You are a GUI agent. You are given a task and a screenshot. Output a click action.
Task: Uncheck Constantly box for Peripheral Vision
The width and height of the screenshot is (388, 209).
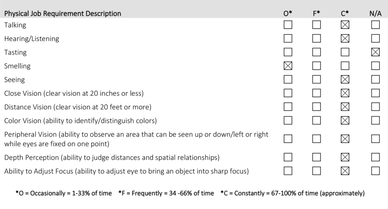click(345, 139)
